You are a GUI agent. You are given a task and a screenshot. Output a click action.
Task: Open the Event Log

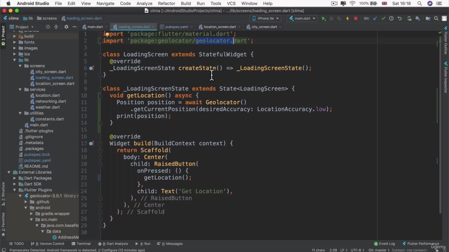[384, 244]
